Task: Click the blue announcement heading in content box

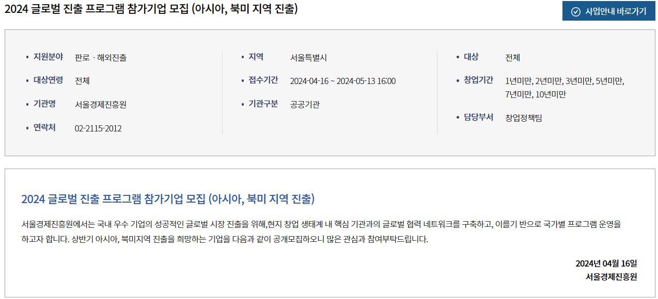Action: pos(168,198)
